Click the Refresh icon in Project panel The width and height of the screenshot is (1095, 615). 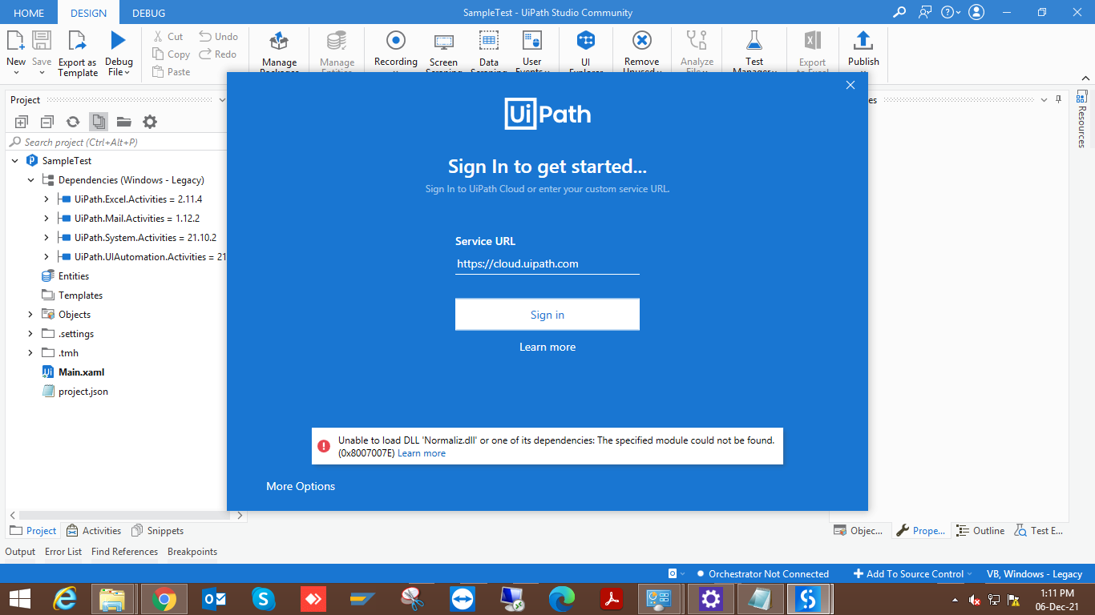tap(73, 122)
